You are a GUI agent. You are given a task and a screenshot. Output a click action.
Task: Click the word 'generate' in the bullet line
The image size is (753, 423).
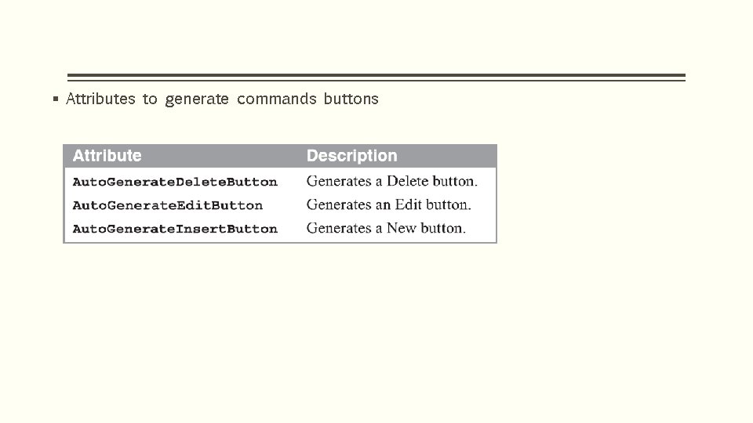(x=196, y=99)
